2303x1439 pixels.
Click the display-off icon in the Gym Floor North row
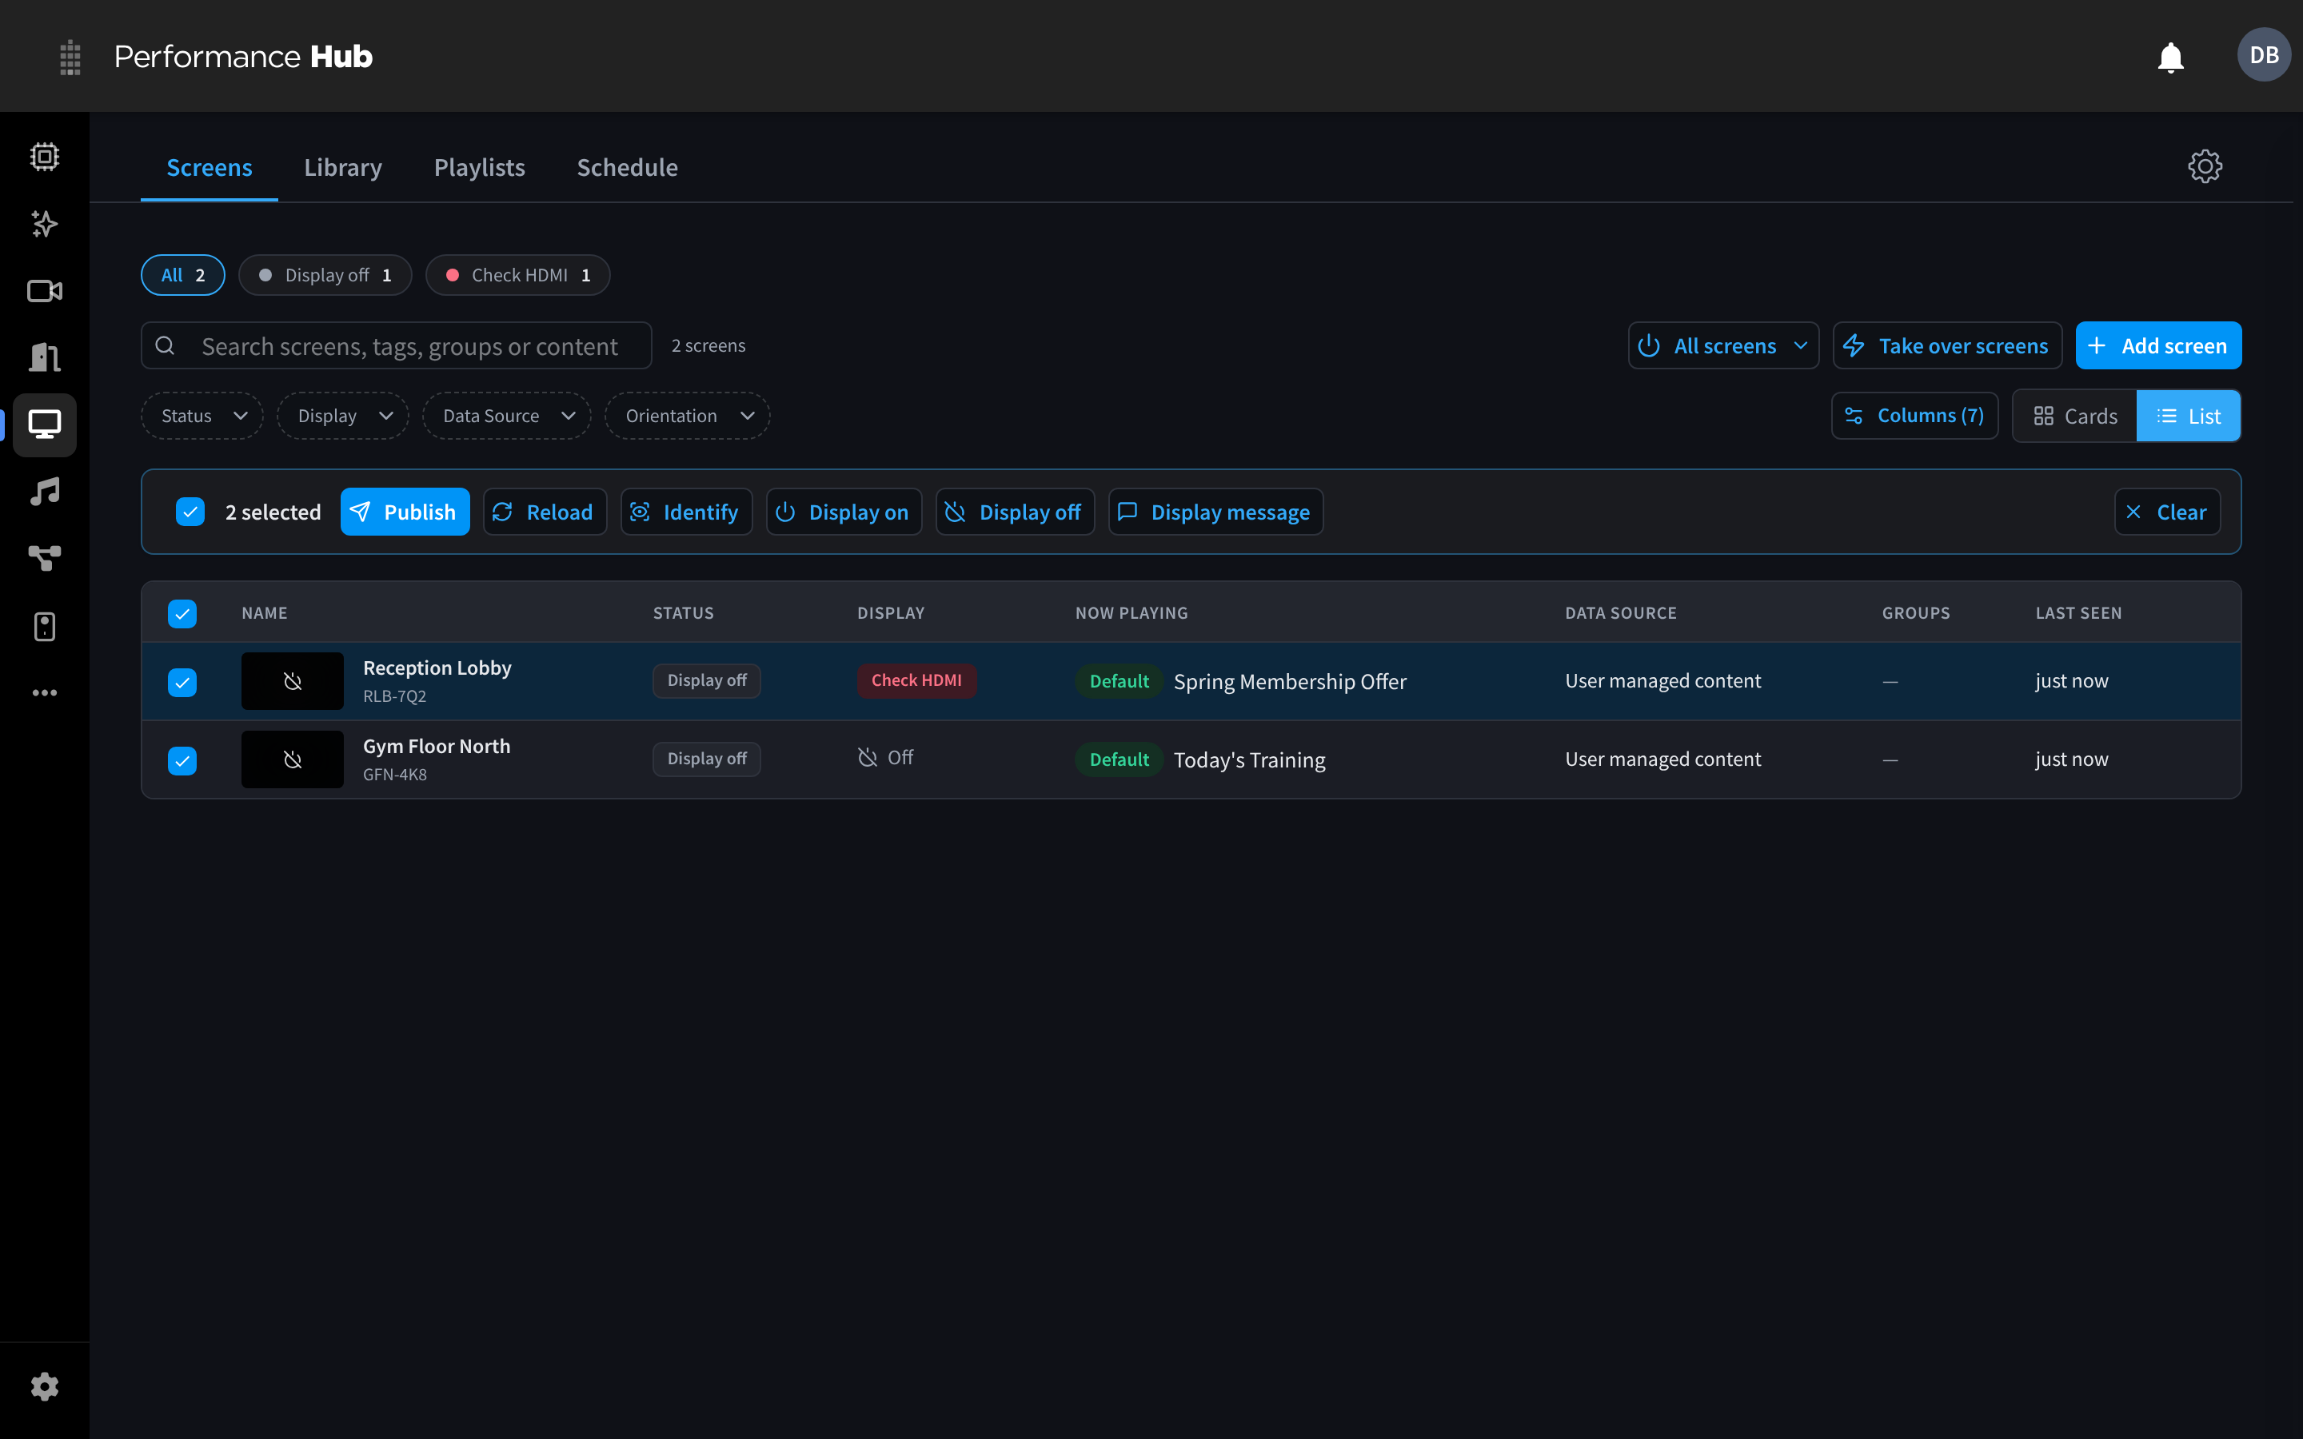867,758
